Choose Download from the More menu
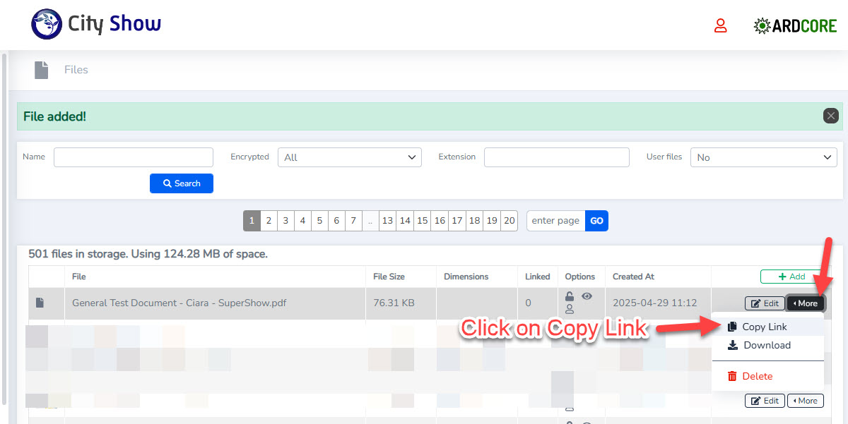 (767, 345)
